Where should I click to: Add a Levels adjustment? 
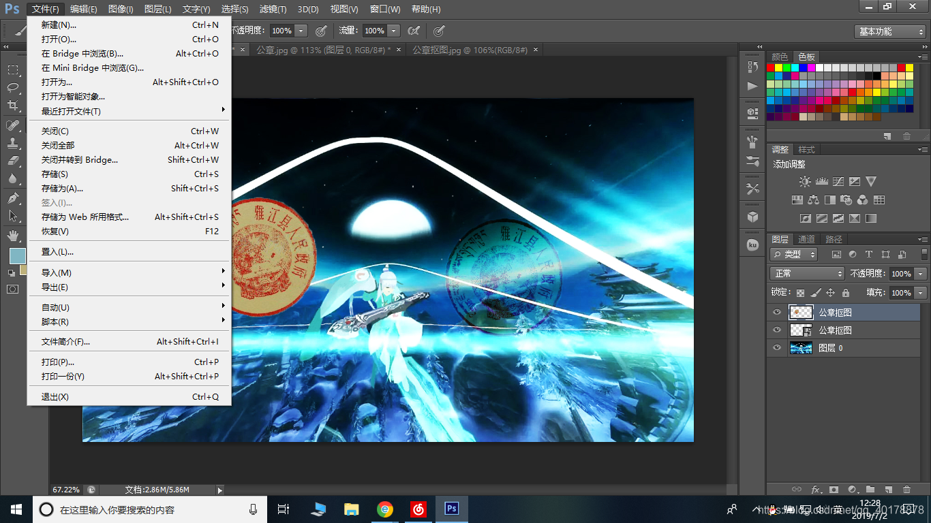(x=821, y=182)
